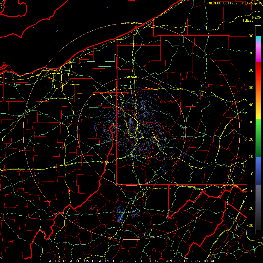Viewport: 263px width, 263px height.
Task: Click the 70 value on dBZ scale
Action: (251, 53)
